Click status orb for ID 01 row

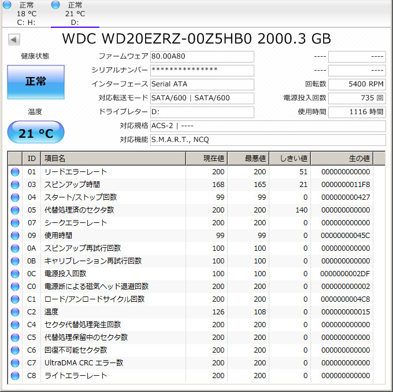(15, 172)
